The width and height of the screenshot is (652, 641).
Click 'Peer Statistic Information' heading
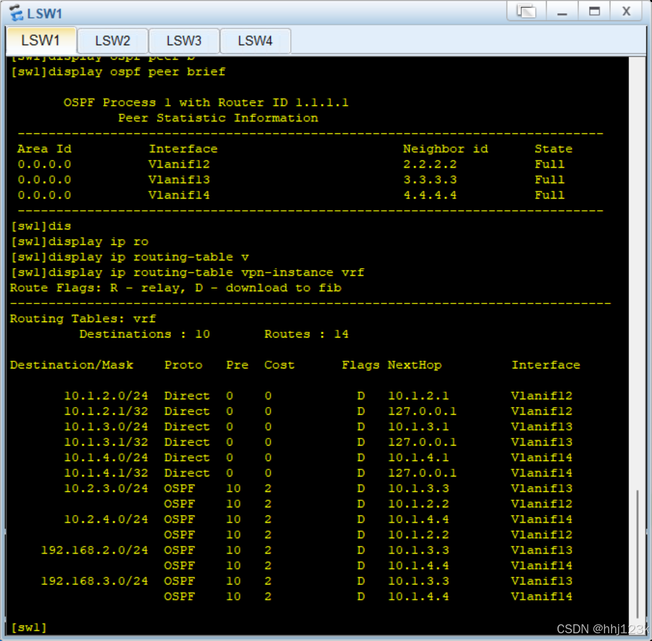(218, 118)
